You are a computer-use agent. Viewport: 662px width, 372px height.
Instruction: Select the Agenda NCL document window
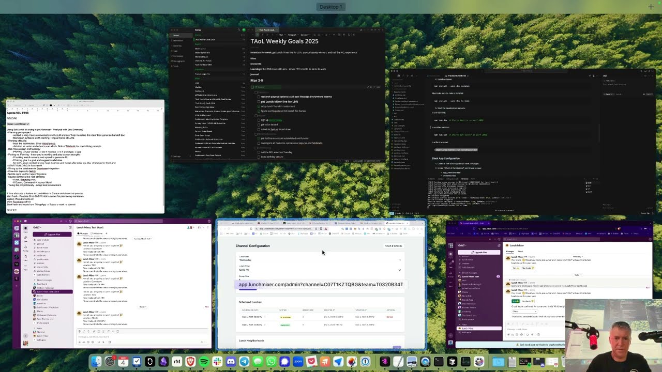pyautogui.click(x=85, y=157)
